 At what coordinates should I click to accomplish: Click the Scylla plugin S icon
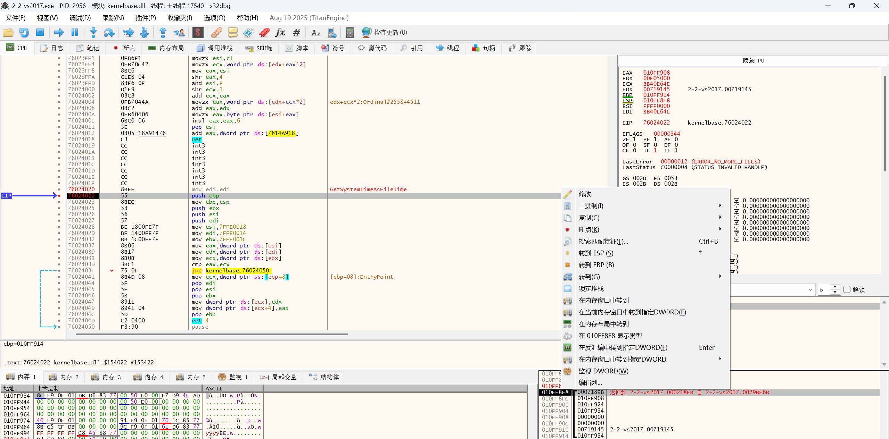(x=198, y=33)
